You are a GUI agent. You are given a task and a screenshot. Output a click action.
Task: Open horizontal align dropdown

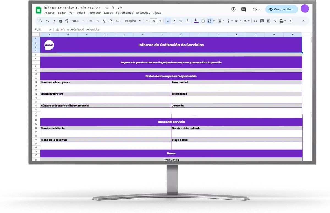point(221,21)
